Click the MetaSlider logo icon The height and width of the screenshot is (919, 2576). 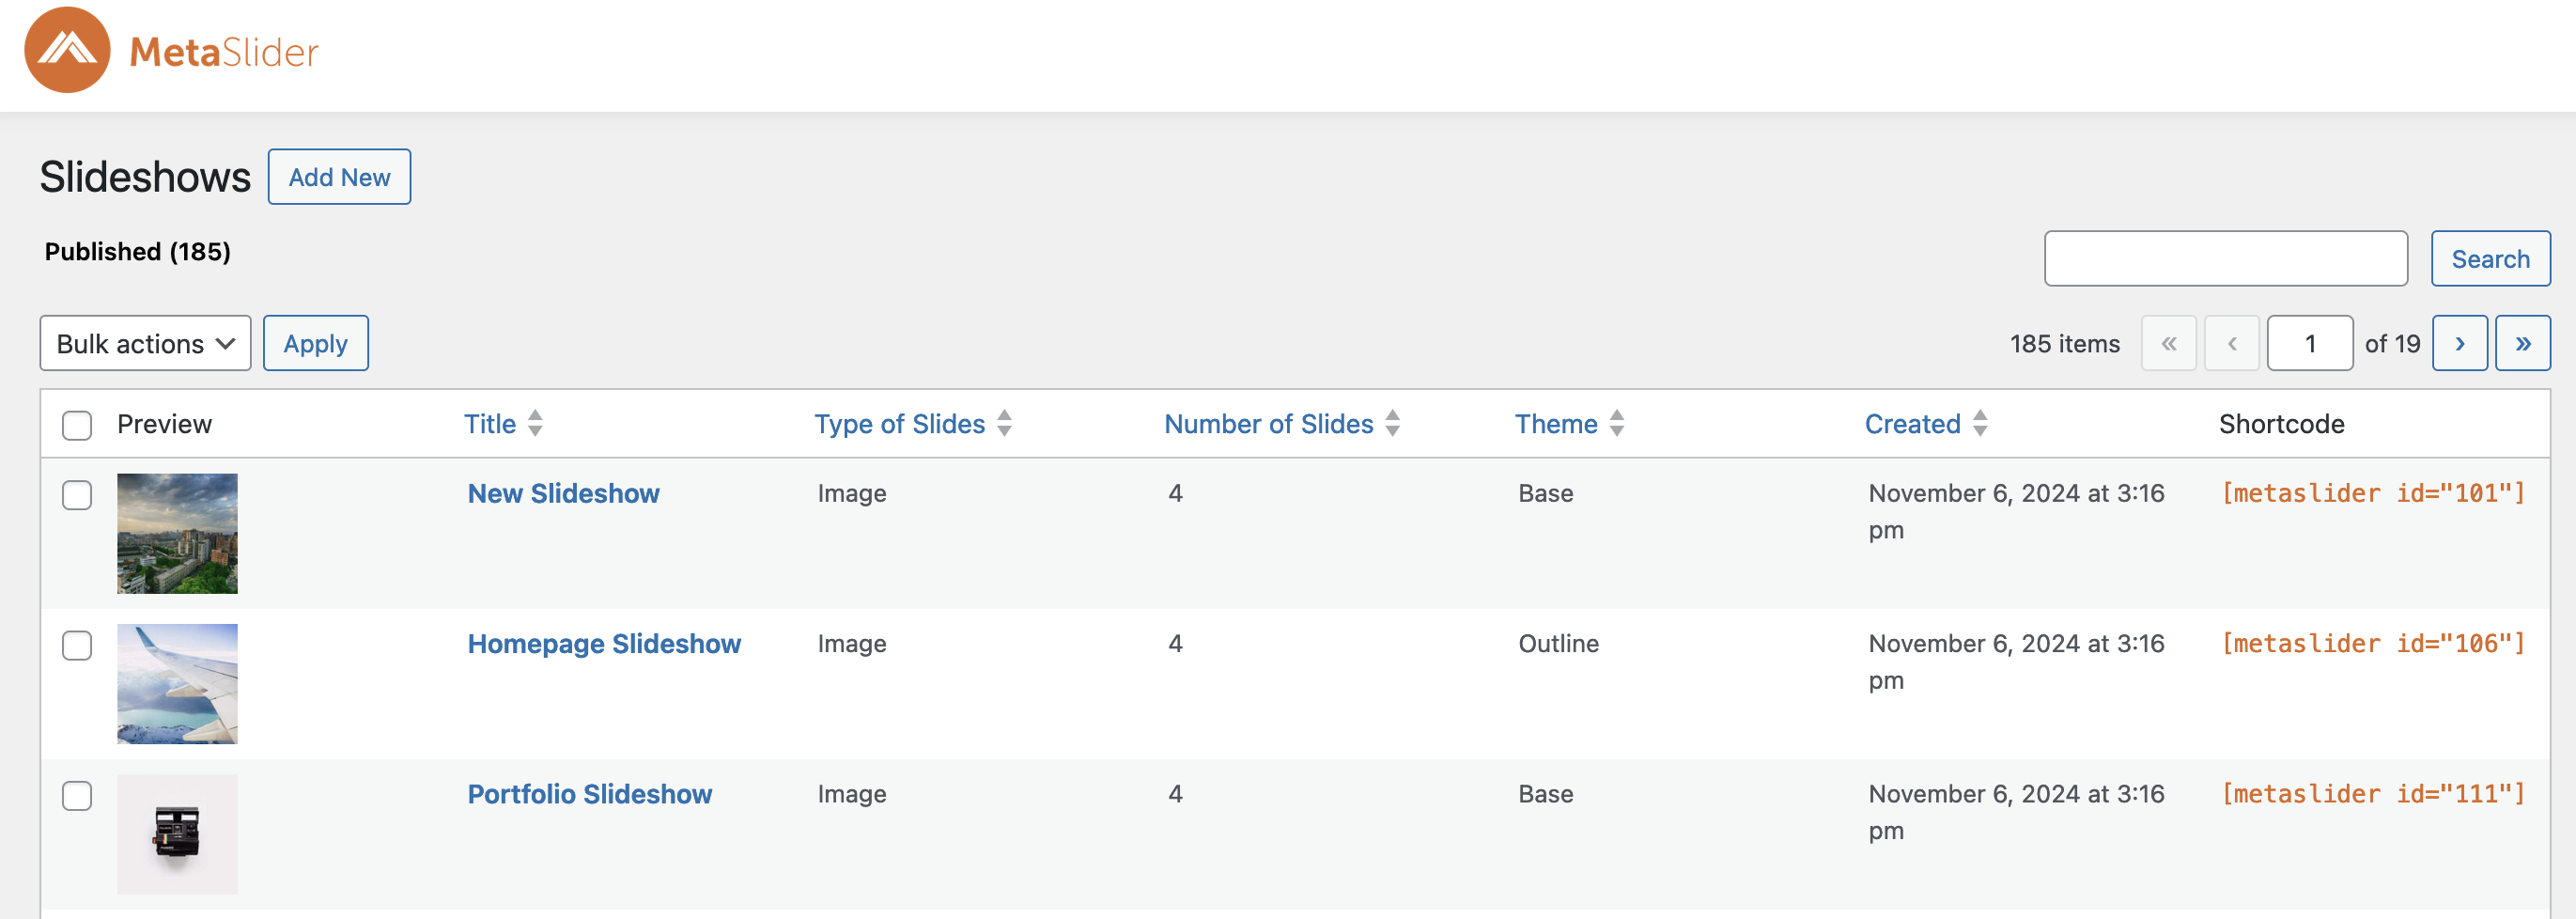[x=67, y=50]
